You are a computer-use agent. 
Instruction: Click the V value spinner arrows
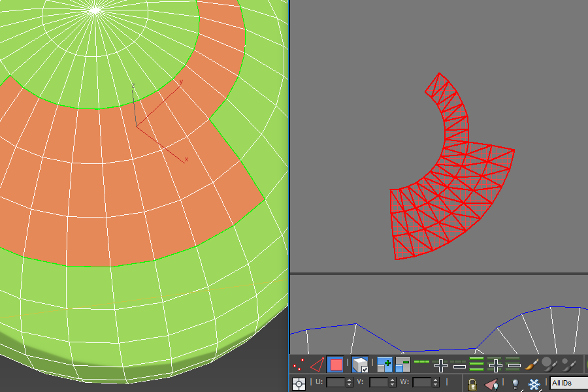[392, 382]
